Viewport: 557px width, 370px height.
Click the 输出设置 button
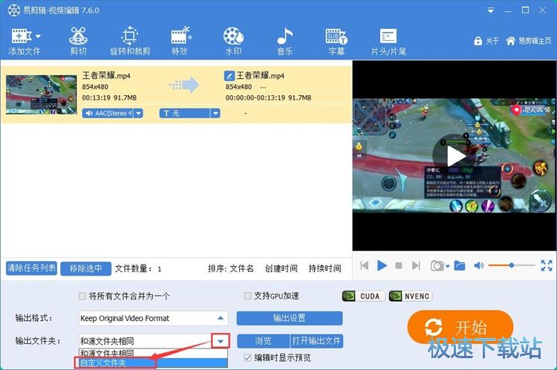(290, 318)
